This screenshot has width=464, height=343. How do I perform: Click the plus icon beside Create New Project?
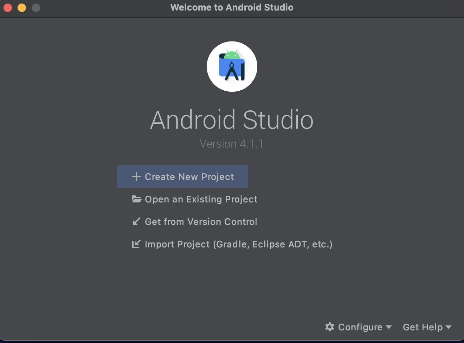point(136,176)
